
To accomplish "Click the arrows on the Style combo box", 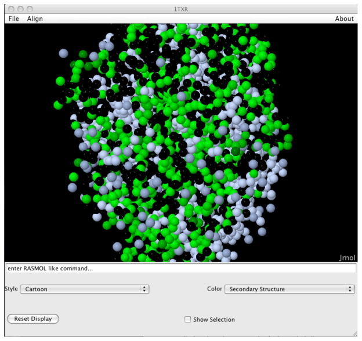I will click(x=145, y=289).
